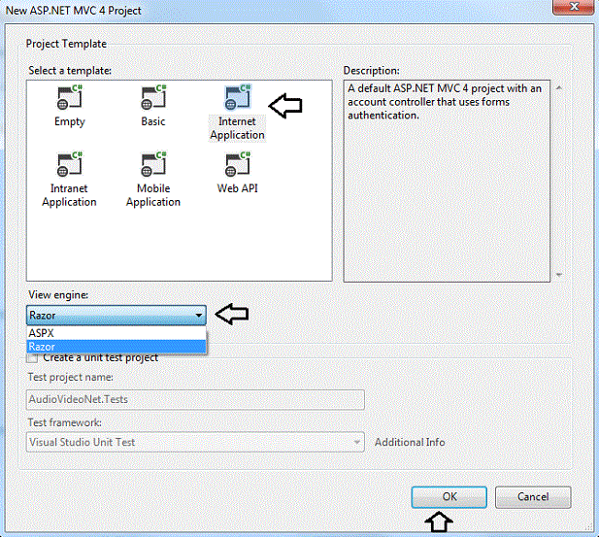Image resolution: width=599 pixels, height=538 pixels.
Task: Select the Basic project template icon
Action: (153, 97)
